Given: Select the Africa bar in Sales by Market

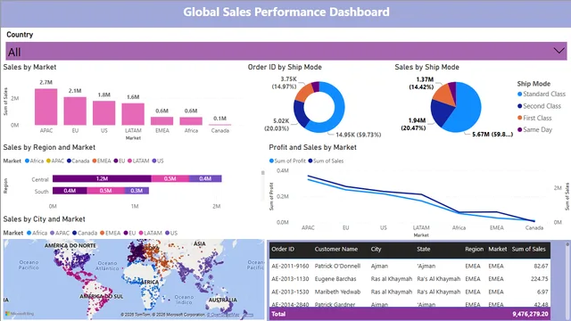Looking at the screenshot, I should pos(191,121).
